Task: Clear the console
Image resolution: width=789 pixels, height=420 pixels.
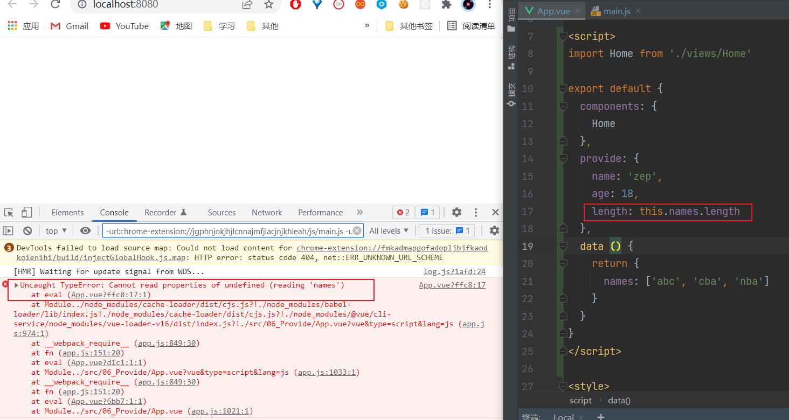Action: (27, 230)
